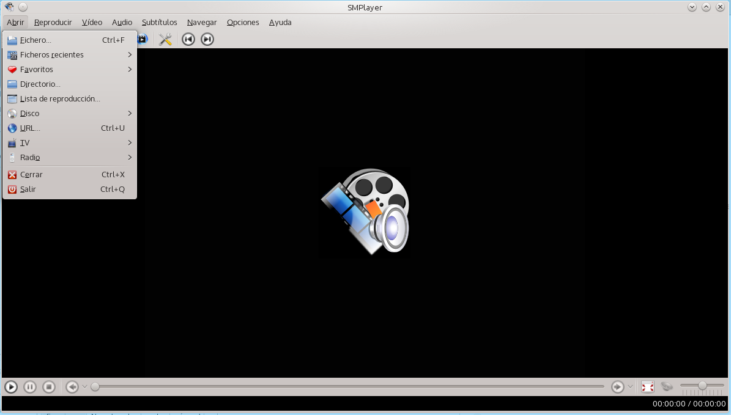Open the Ayuda menu
Screen dimensions: 731x415
tap(280, 23)
